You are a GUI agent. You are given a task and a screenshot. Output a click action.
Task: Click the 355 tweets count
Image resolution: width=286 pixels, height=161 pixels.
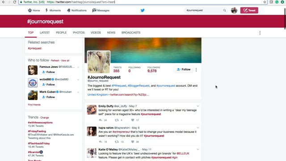click(x=116, y=71)
